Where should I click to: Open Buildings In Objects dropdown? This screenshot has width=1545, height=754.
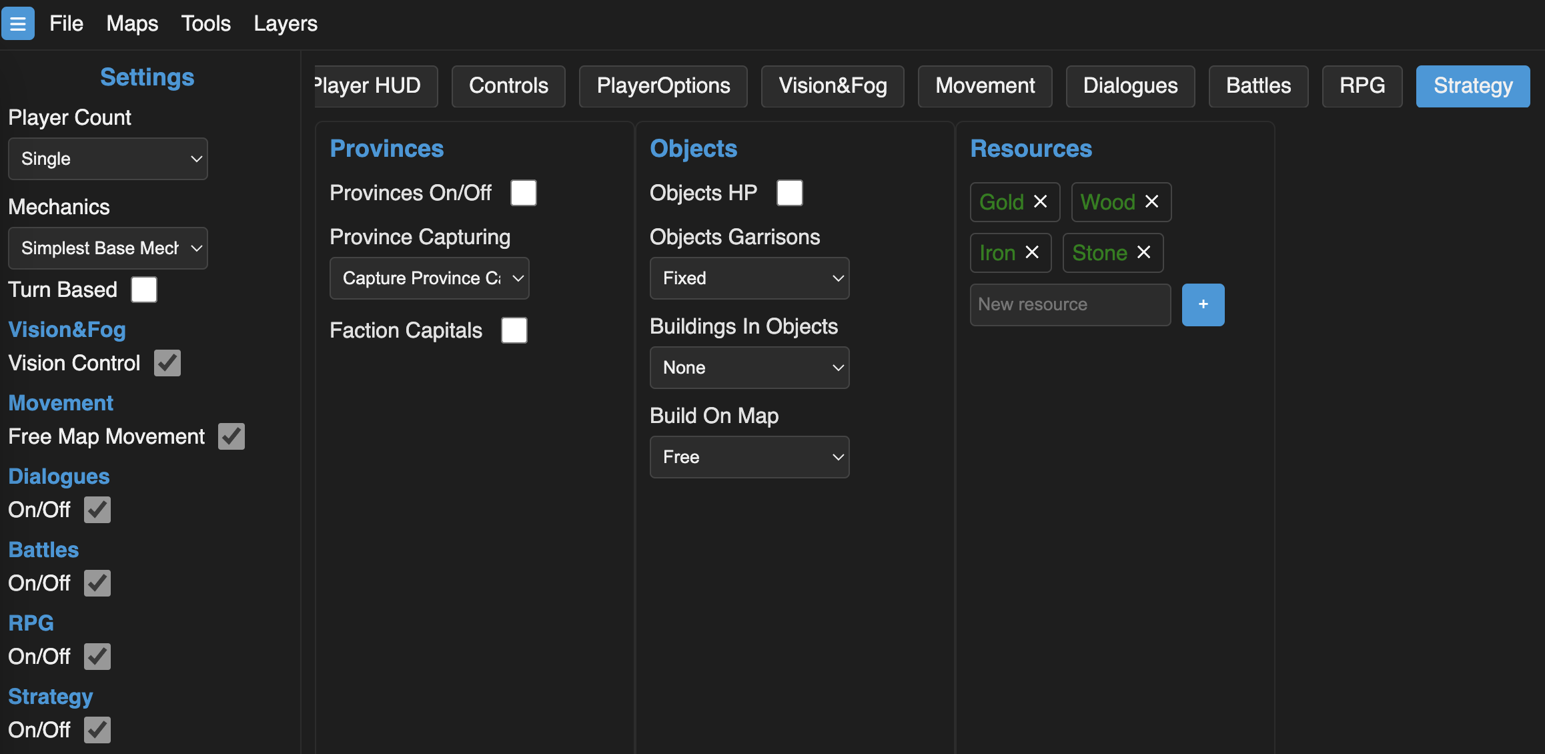(x=750, y=368)
